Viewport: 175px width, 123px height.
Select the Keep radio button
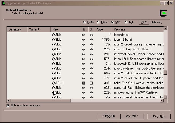click(x=85, y=22)
